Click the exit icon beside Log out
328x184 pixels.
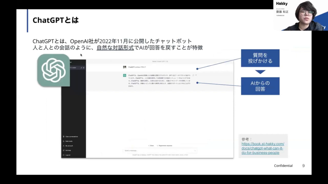coord(64,155)
